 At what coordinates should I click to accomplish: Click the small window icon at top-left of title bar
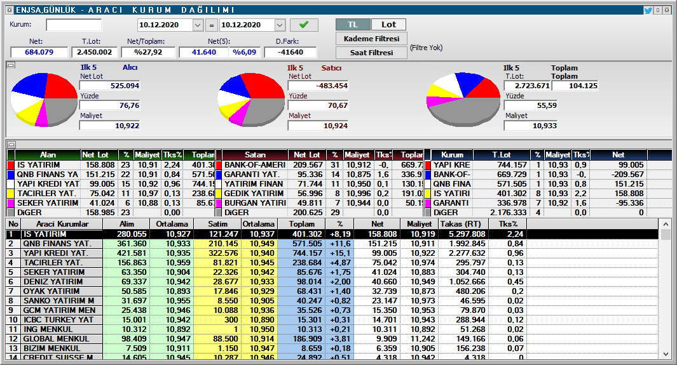pos(10,10)
